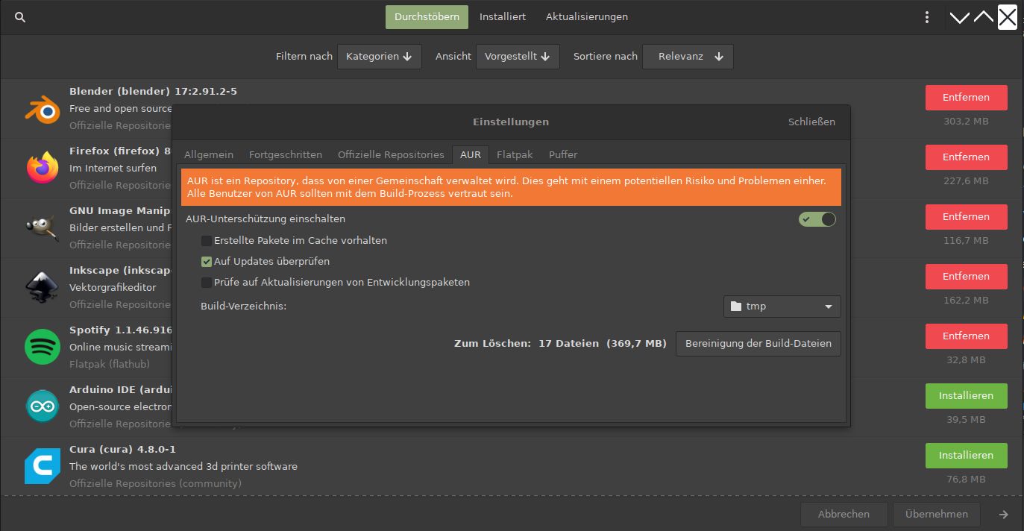Image resolution: width=1024 pixels, height=531 pixels.
Task: Click the Cura app icon
Action: [43, 466]
